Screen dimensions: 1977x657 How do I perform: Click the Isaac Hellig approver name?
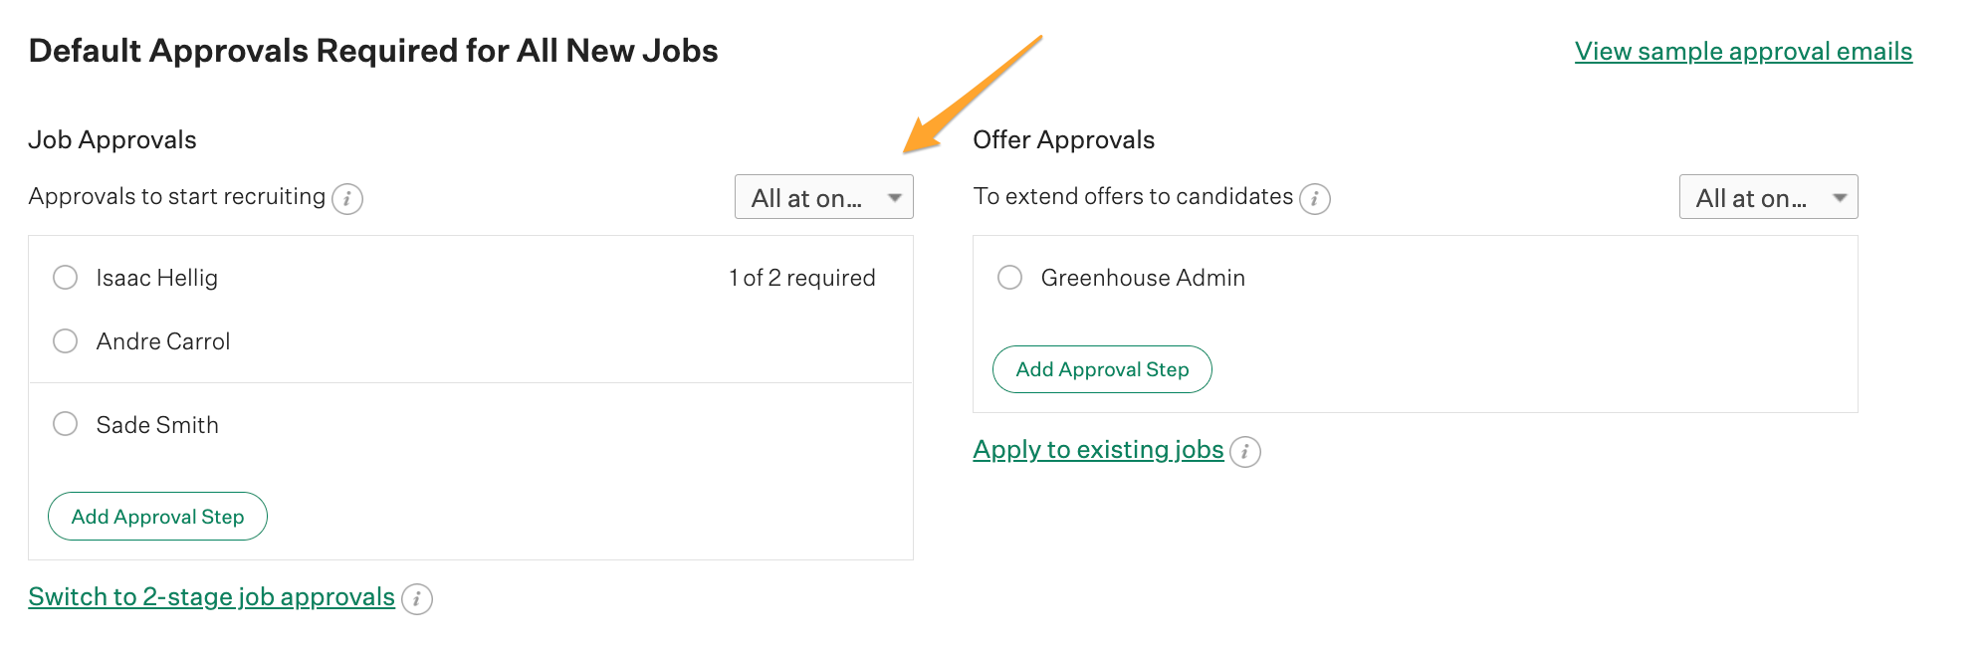pyautogui.click(x=156, y=279)
